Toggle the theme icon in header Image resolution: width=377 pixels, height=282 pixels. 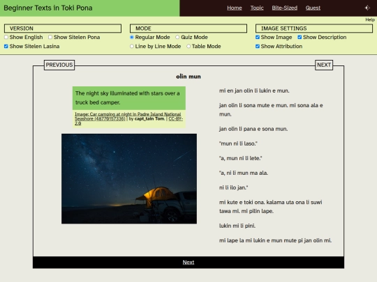pos(367,8)
